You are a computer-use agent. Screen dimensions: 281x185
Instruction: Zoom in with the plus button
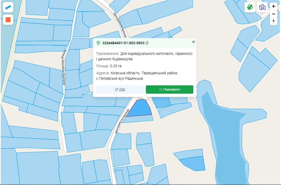273,6
